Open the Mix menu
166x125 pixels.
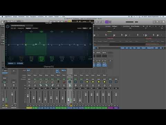(46, 17)
